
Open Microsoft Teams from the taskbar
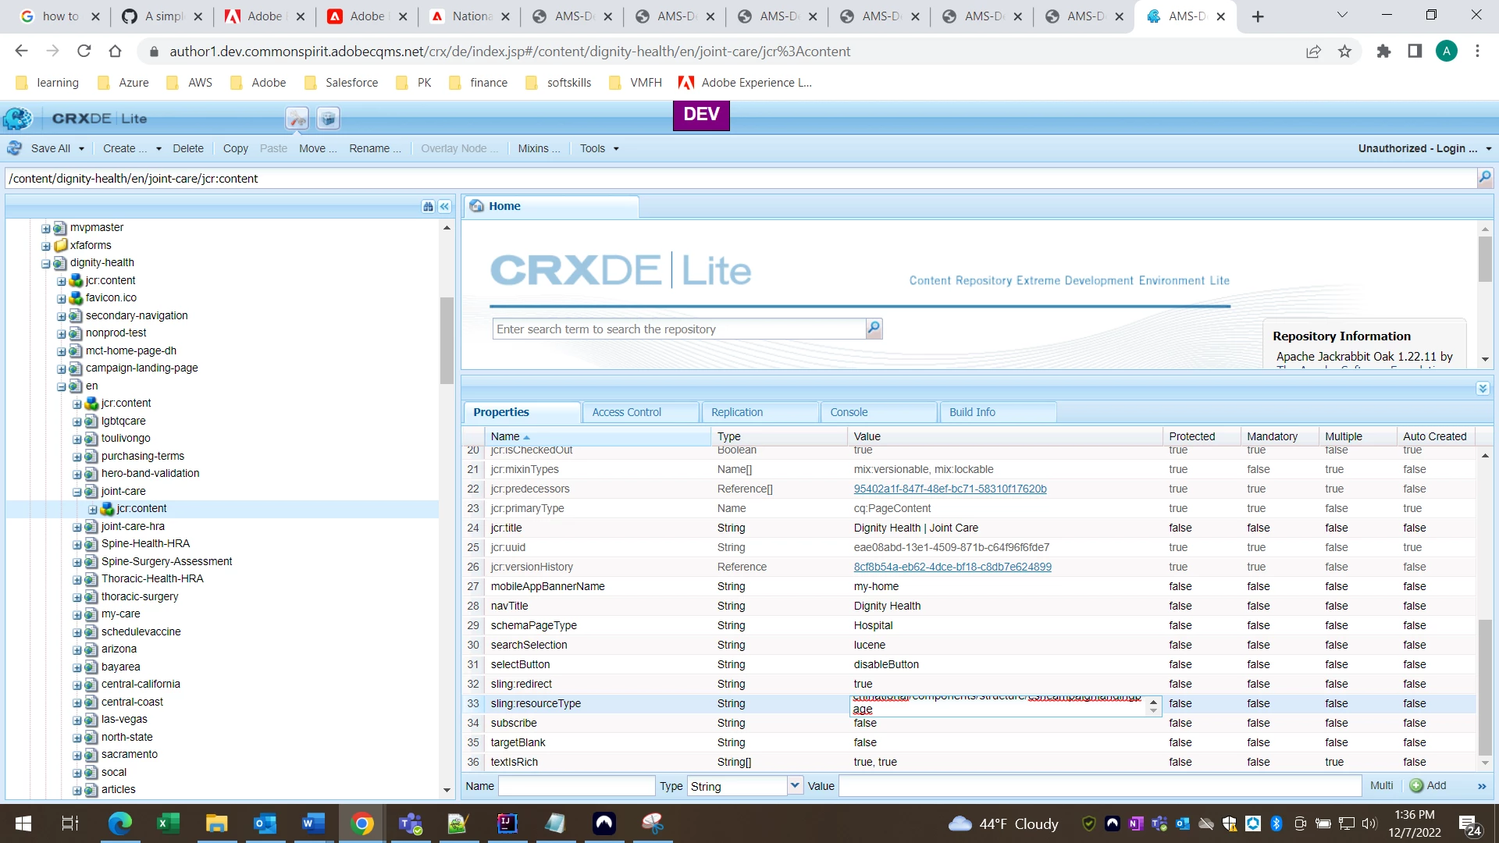(x=410, y=823)
